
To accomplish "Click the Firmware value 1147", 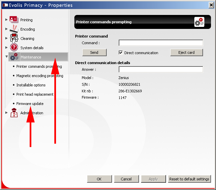I will pos(122,98).
